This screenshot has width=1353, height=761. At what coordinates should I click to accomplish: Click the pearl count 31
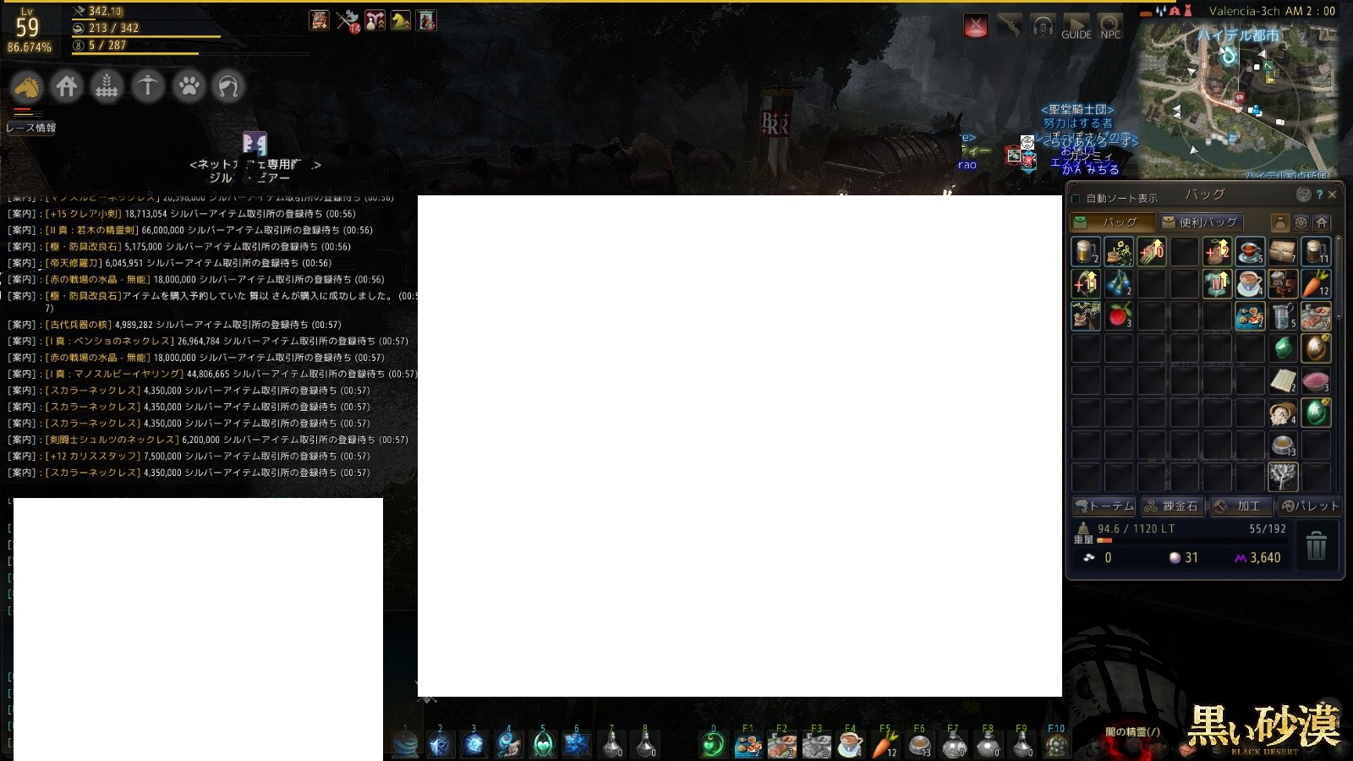click(x=1191, y=557)
